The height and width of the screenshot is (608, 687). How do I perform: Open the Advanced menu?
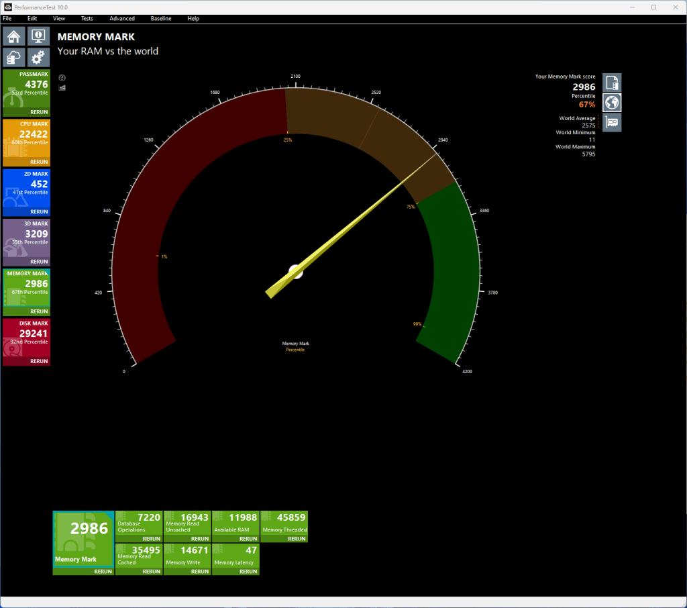coord(122,18)
